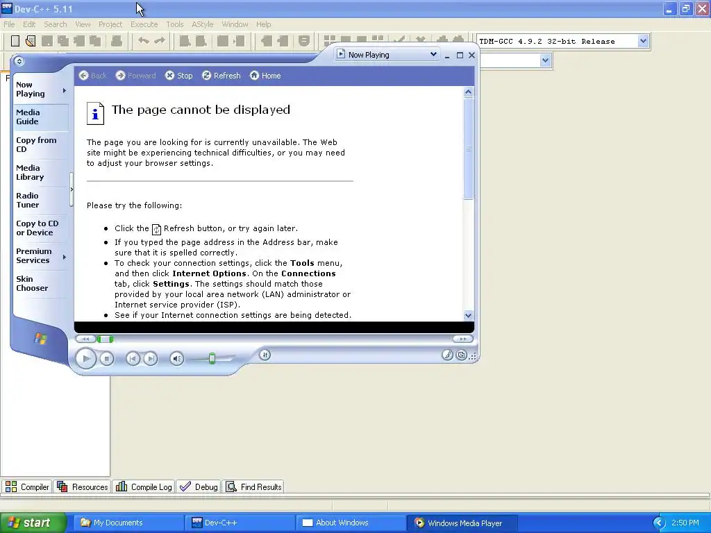Click the Forward navigation button

[x=135, y=76]
